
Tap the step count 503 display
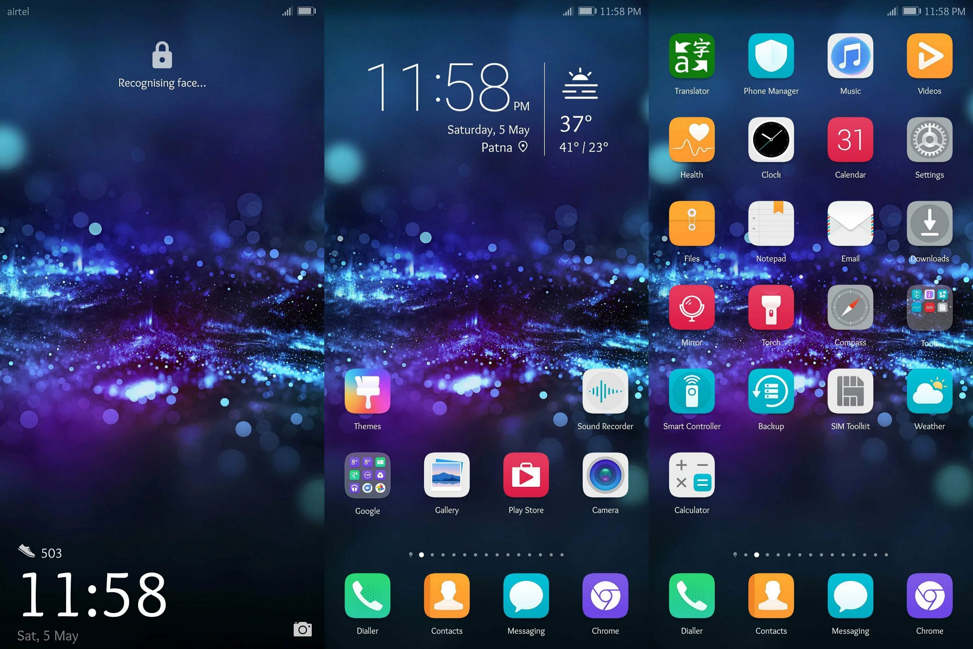pos(40,552)
